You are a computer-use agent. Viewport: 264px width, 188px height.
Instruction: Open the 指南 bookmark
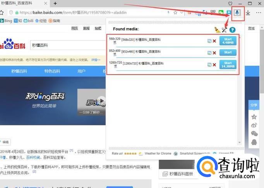tap(54, 21)
